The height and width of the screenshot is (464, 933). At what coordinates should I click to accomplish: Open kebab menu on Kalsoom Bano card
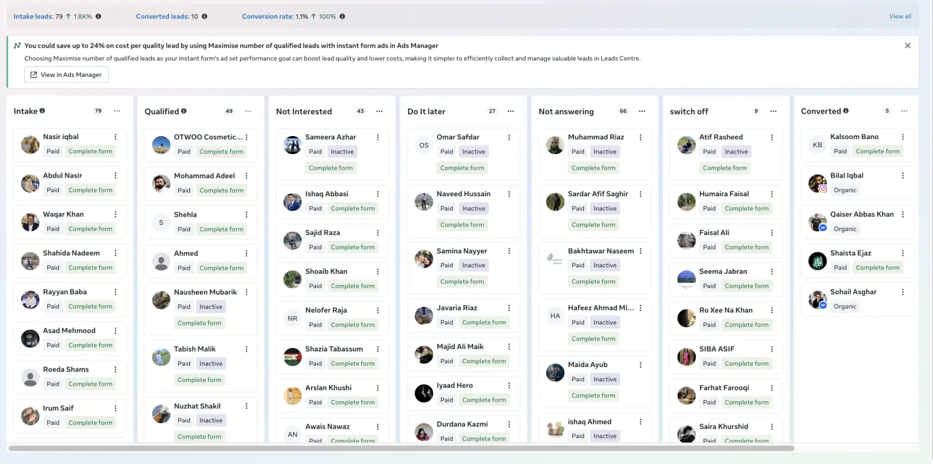coord(903,137)
